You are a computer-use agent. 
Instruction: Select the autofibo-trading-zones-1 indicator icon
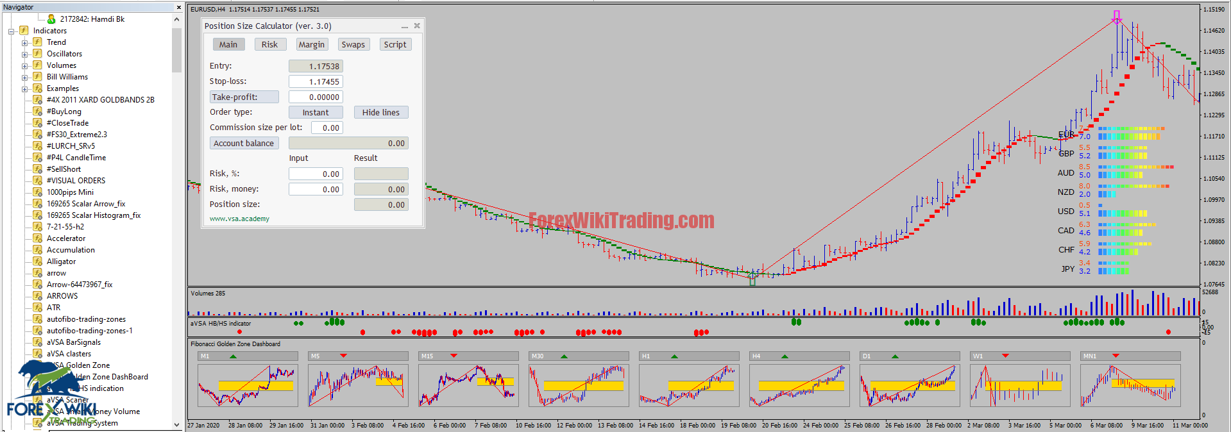coord(38,331)
